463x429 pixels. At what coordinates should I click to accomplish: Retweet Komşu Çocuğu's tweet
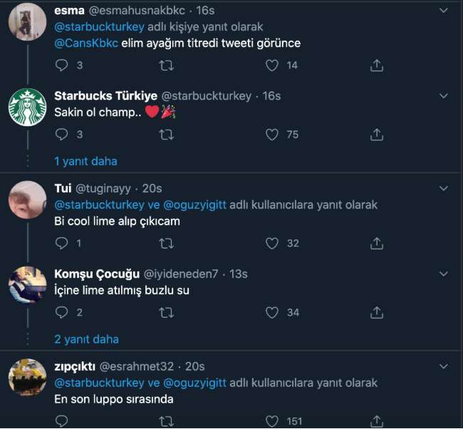tap(166, 312)
